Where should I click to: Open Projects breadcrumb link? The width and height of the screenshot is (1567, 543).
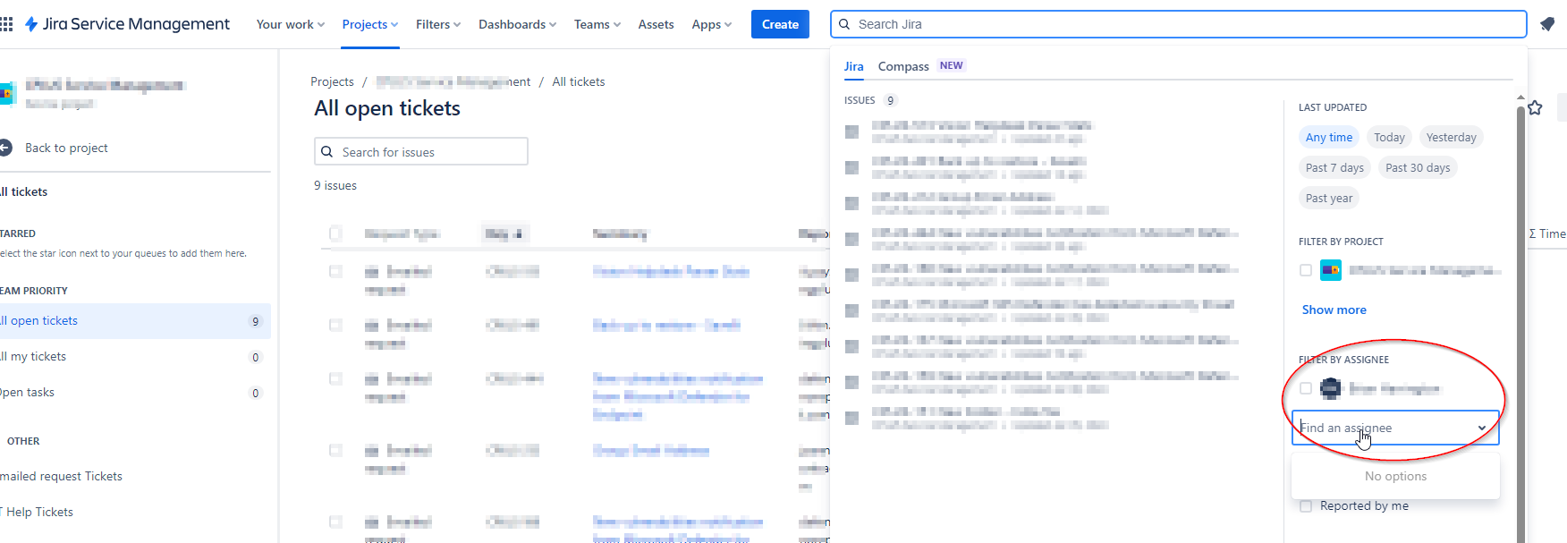[x=332, y=81]
